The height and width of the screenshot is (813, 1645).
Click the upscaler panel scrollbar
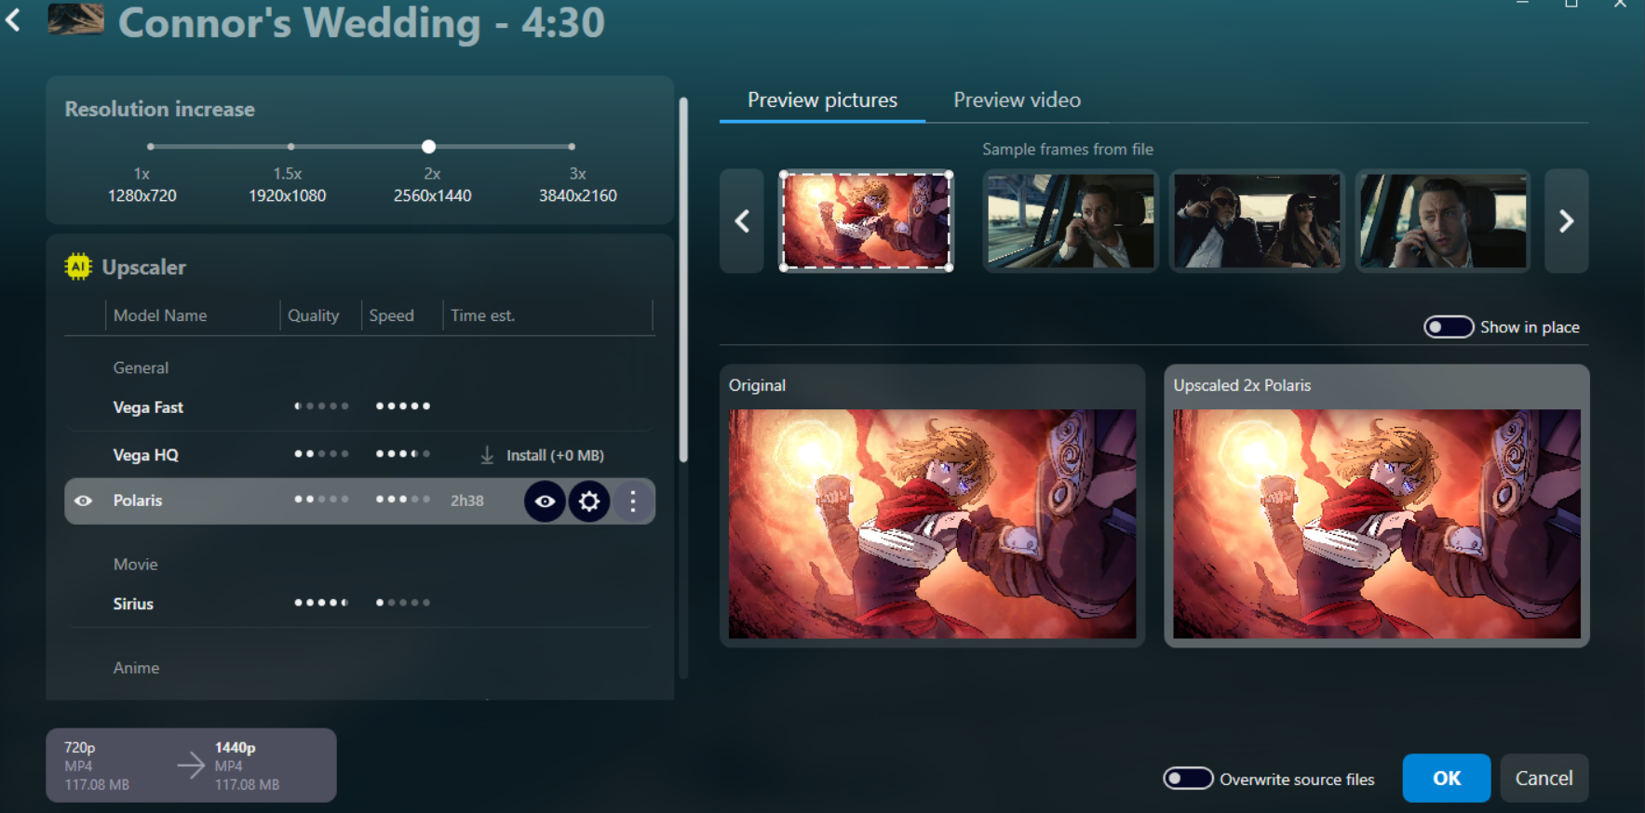[x=683, y=279]
